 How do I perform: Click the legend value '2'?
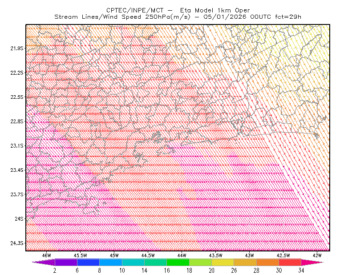pos(55,271)
